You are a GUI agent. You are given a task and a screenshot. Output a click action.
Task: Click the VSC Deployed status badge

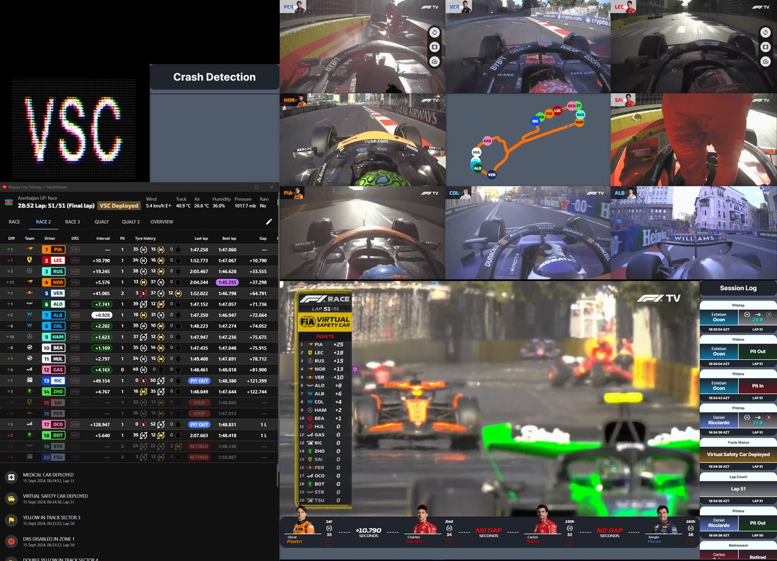pyautogui.click(x=119, y=205)
